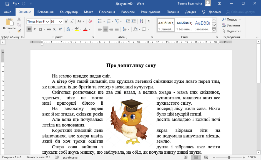Cut selection with the scissors icon
Screen dimensions: 261x160
coord(19,19)
